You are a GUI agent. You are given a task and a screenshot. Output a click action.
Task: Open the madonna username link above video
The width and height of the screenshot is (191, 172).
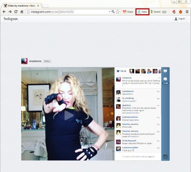click(35, 61)
